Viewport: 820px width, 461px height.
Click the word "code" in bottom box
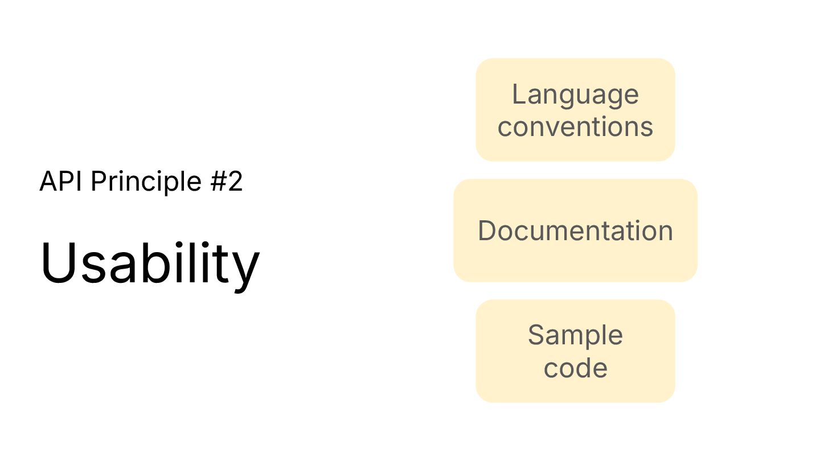point(575,368)
